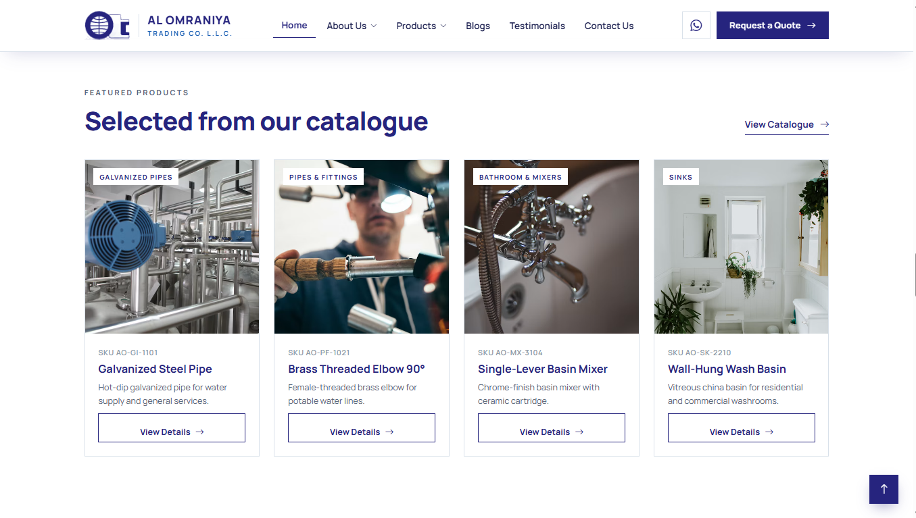Click the Featured Products label
The image size is (916, 518).
[x=137, y=93]
